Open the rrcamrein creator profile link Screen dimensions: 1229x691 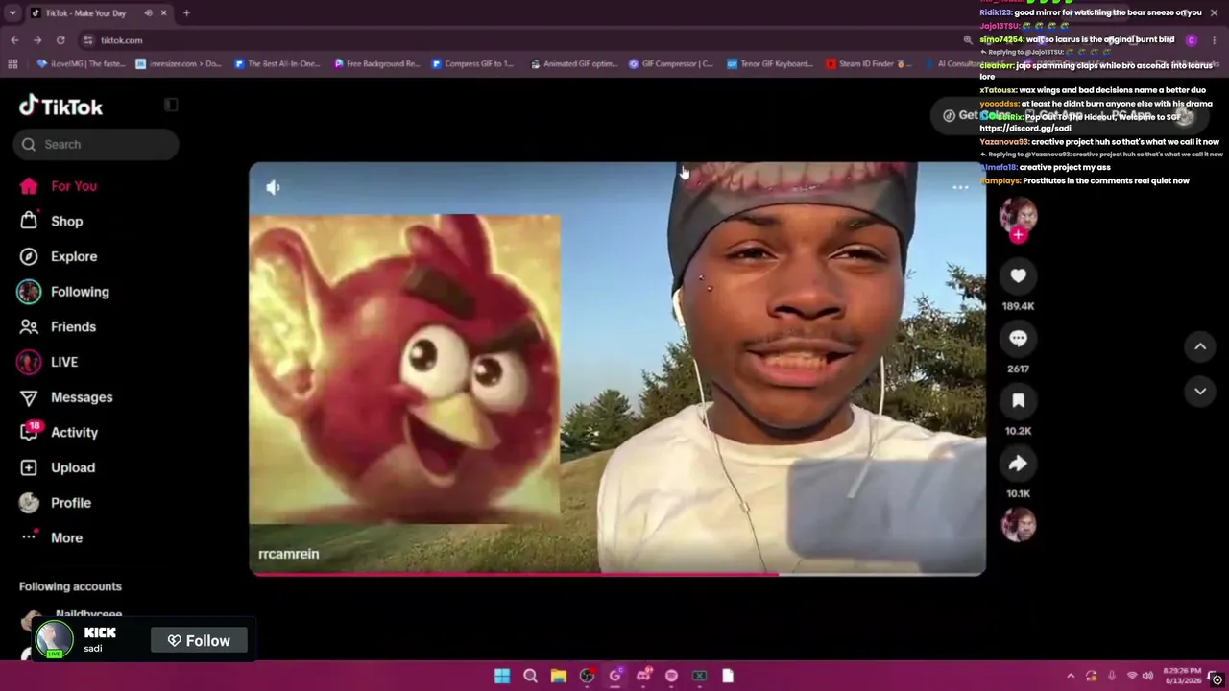(x=288, y=554)
